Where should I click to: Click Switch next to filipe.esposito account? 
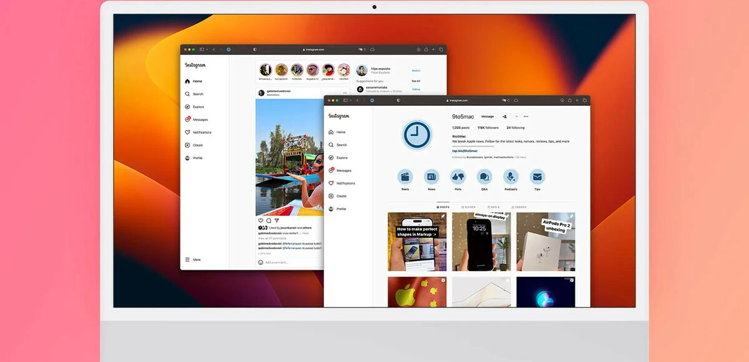tap(416, 70)
